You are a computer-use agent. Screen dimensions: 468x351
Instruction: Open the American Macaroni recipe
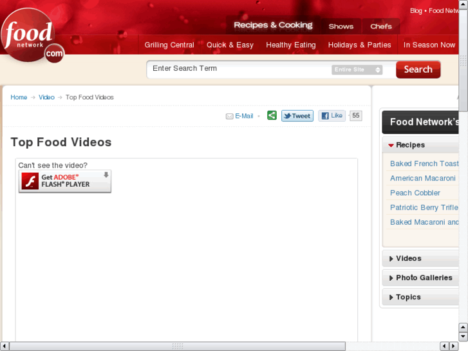pos(423,178)
